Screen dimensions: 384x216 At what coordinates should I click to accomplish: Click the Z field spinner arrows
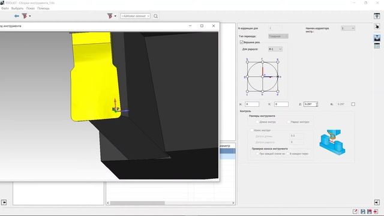tap(317, 104)
